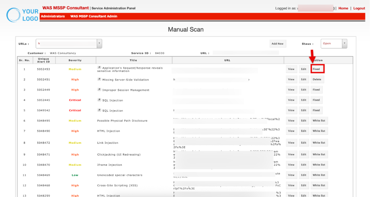White list Clickjacking alert
Screen dimensions: 371x197
(319, 154)
